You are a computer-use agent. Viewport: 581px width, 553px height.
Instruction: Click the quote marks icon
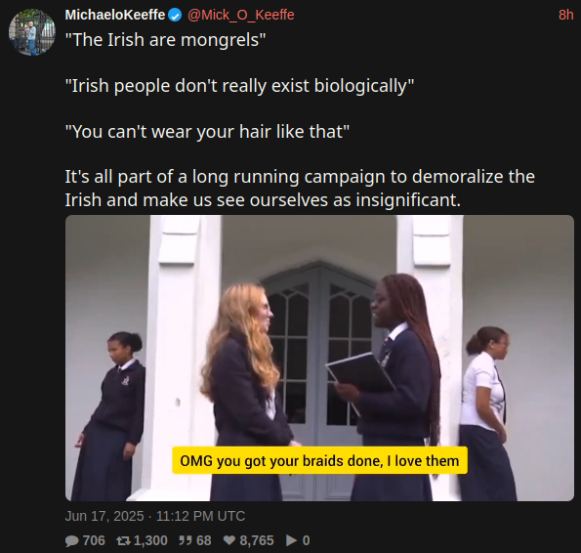click(185, 540)
